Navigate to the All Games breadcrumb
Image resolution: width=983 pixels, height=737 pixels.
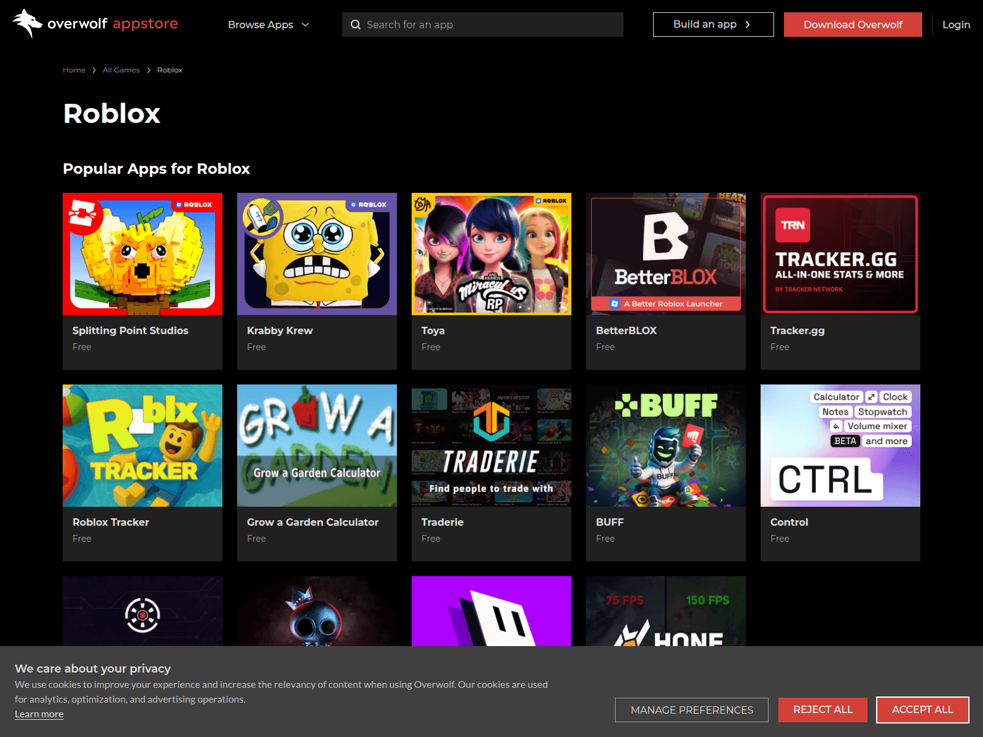[121, 69]
